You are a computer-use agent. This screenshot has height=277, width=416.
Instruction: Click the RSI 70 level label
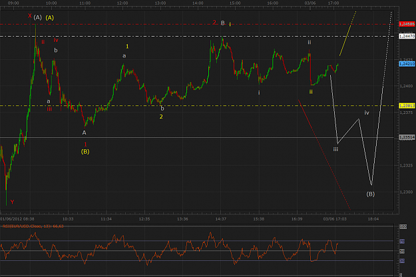402,241
